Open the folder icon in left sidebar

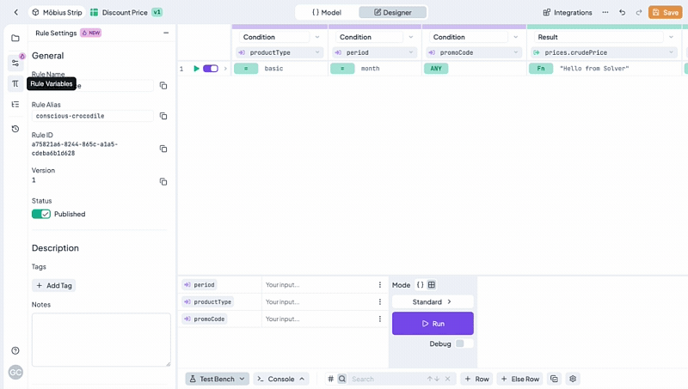[x=15, y=39]
